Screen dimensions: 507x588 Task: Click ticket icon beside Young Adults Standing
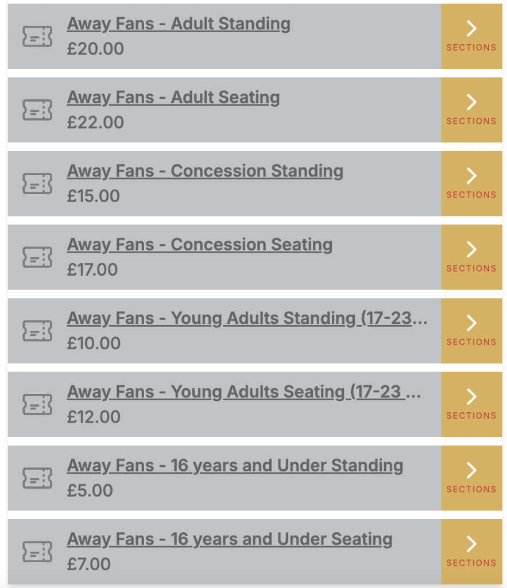pyautogui.click(x=37, y=331)
